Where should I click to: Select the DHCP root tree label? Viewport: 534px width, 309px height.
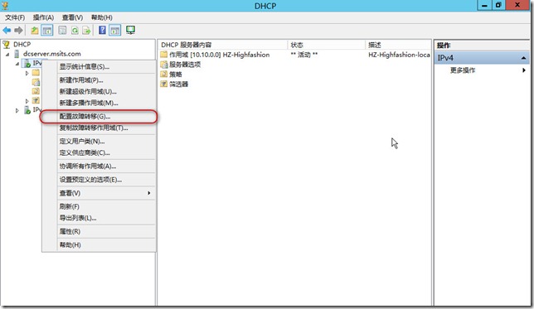pyautogui.click(x=22, y=44)
